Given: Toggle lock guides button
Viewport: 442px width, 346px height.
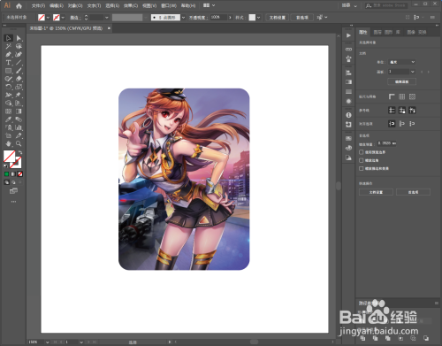Looking at the screenshot, I should pyautogui.click(x=402, y=111).
